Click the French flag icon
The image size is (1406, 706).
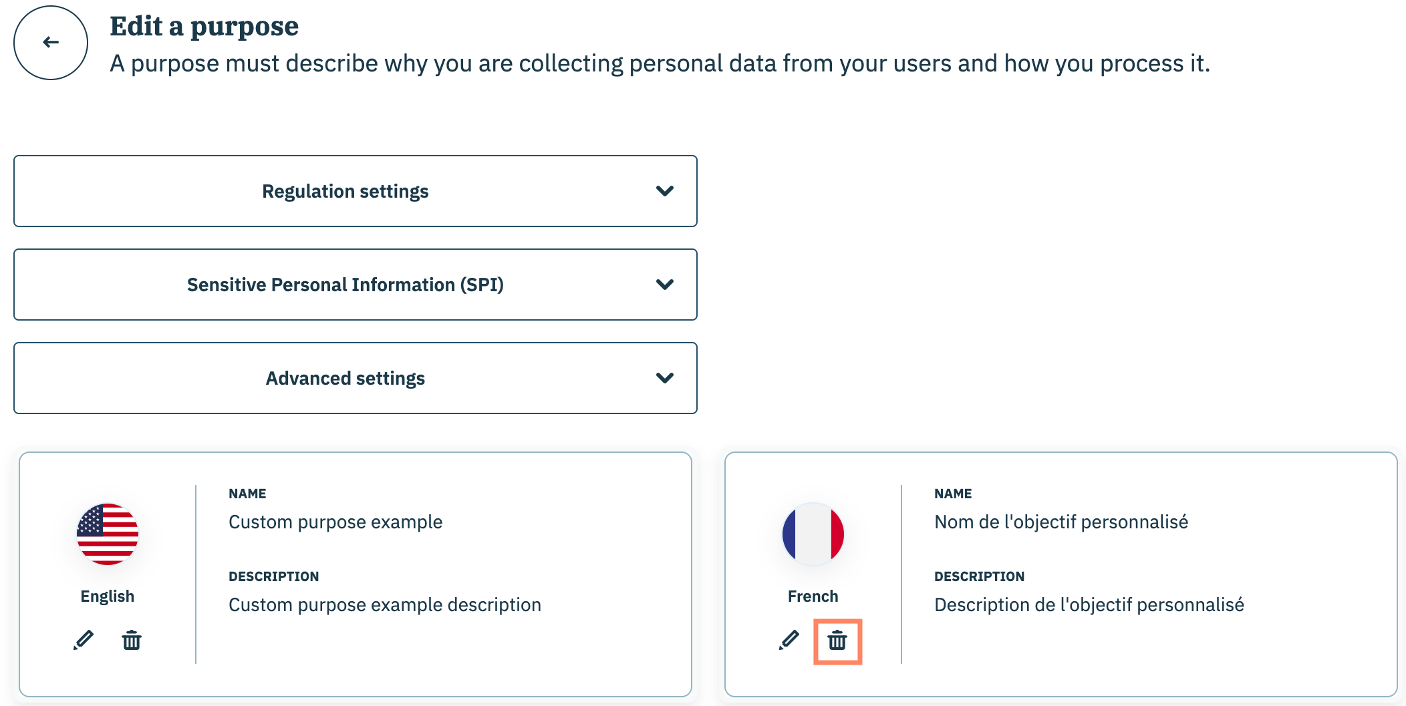pyautogui.click(x=813, y=534)
